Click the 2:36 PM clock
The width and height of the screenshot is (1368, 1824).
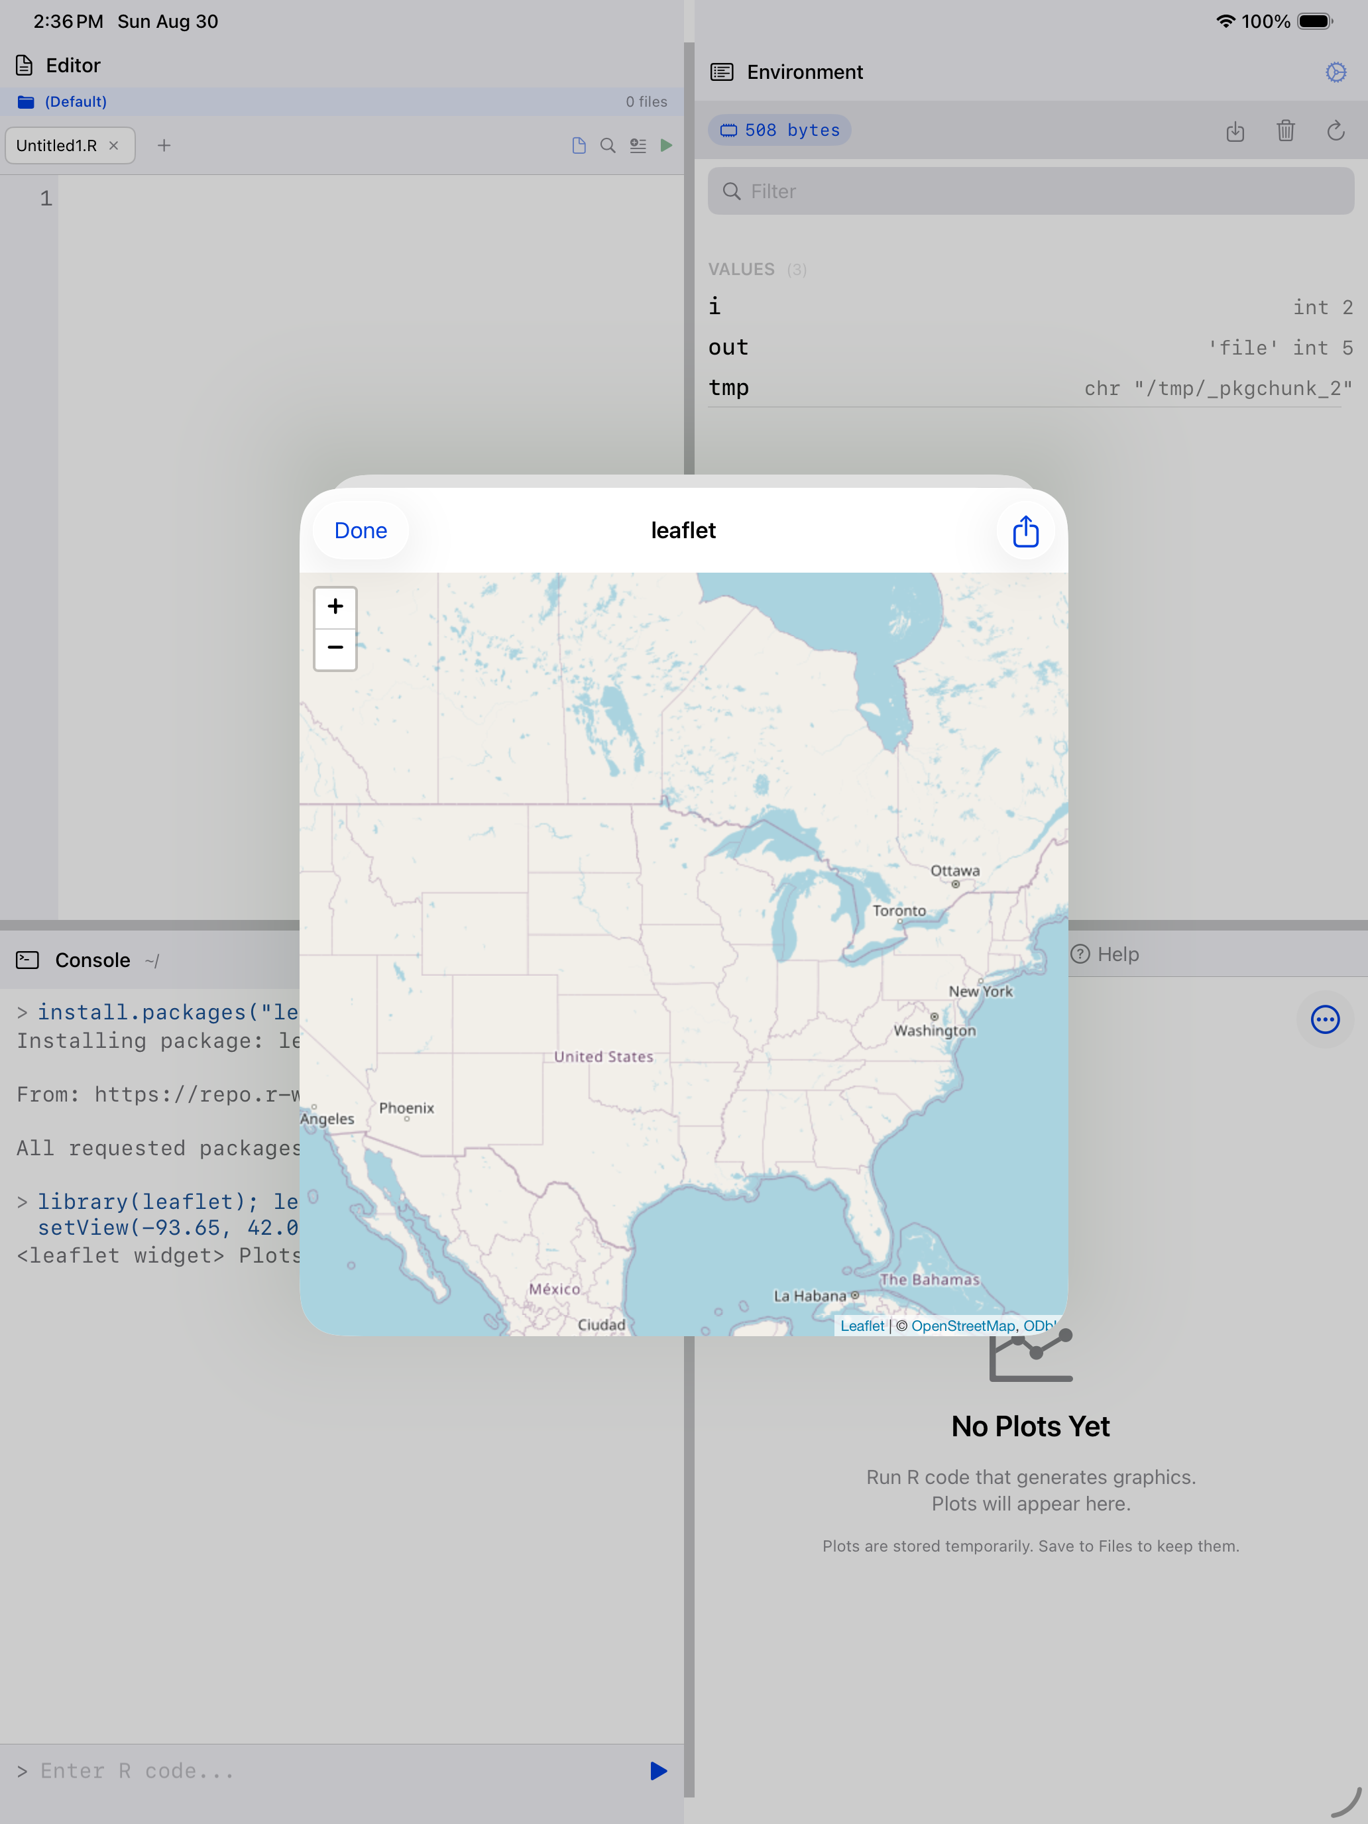(68, 21)
